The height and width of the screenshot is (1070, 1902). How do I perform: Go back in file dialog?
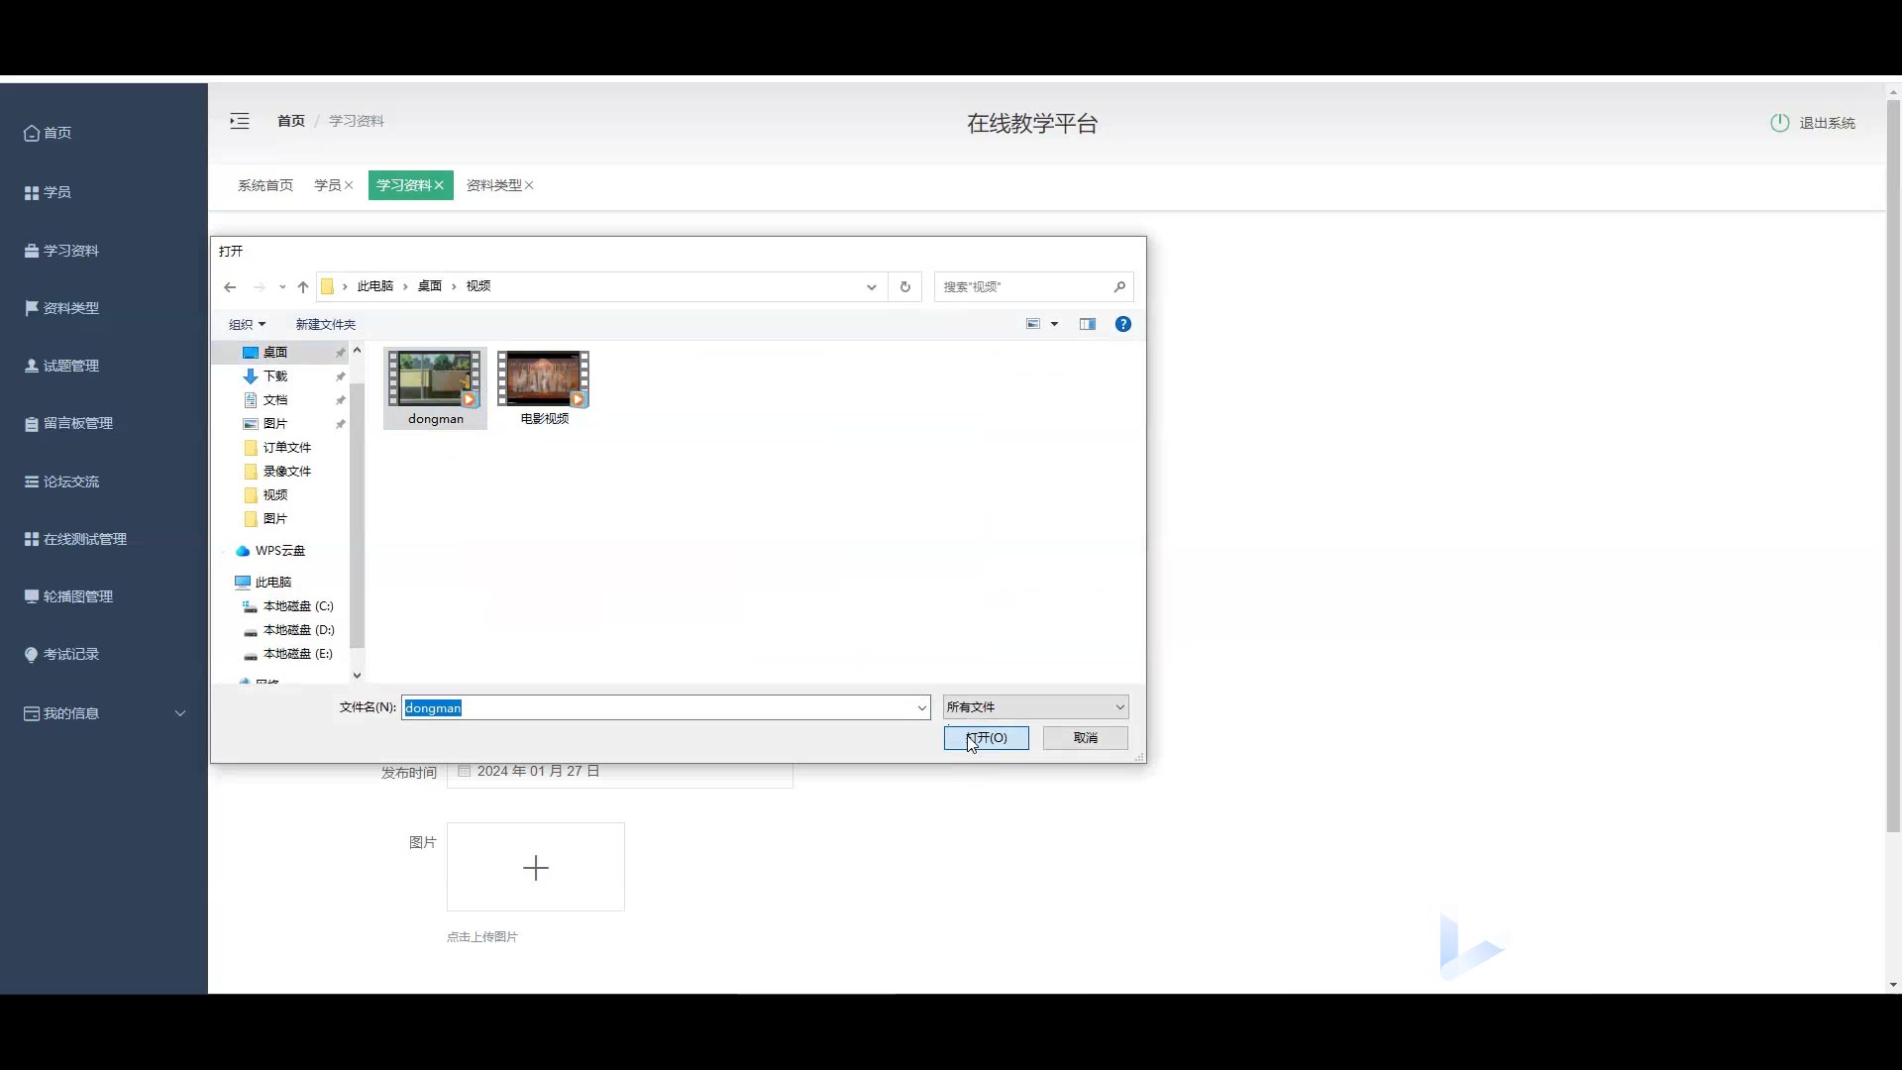coord(230,287)
